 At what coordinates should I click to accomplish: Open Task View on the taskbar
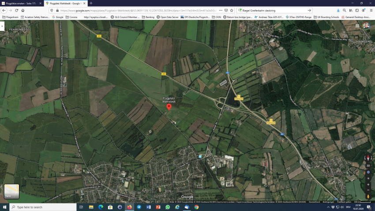[x=81, y=207]
